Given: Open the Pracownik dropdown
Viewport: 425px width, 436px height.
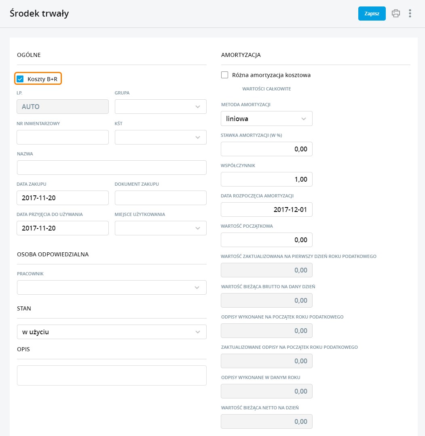Looking at the screenshot, I should coord(112,287).
